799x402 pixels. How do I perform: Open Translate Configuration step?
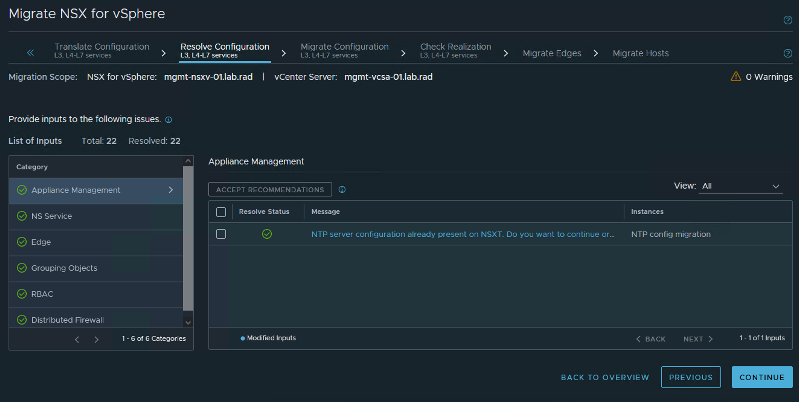(x=101, y=50)
